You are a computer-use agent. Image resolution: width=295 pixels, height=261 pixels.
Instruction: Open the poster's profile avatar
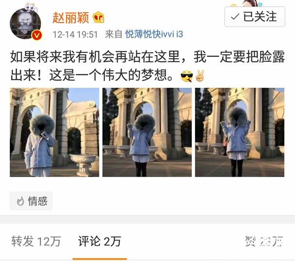tap(25, 23)
